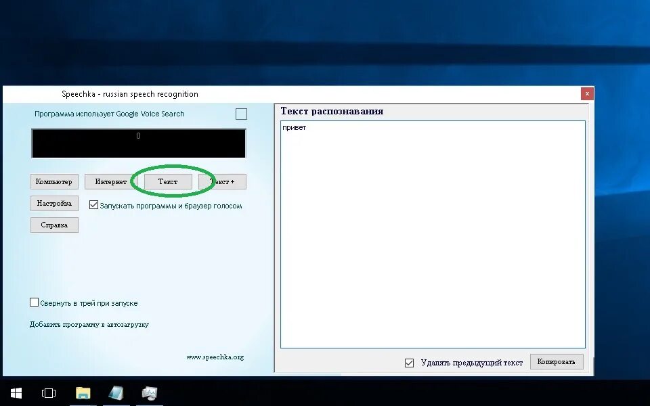Open the monitor icon app in the taskbar
The image size is (650, 406).
(x=149, y=392)
